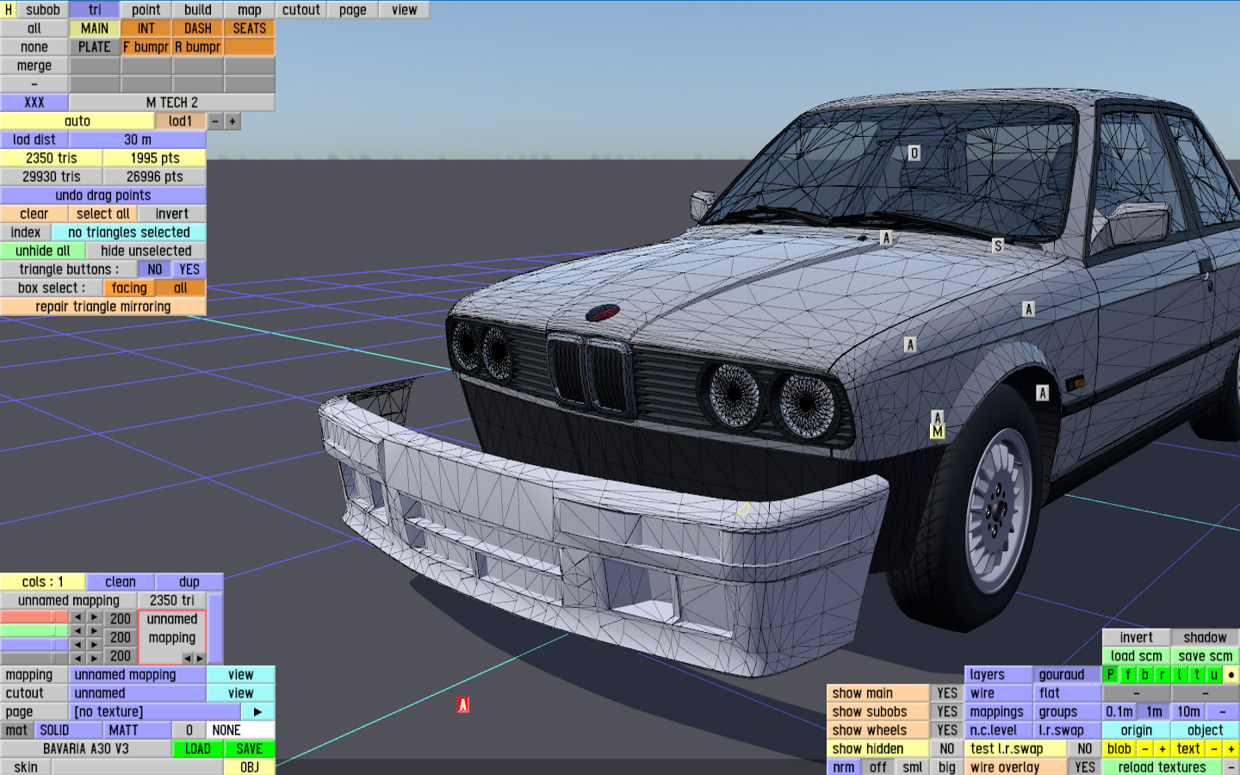Click the minus button after 'blob'
Image resolution: width=1240 pixels, height=775 pixels.
coord(1145,749)
